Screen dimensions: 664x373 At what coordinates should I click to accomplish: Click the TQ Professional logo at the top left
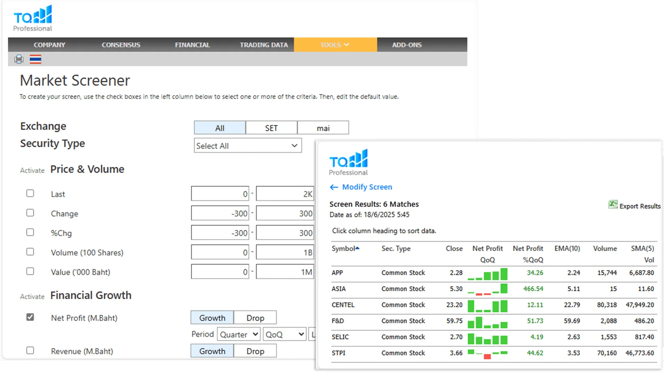coord(33,18)
